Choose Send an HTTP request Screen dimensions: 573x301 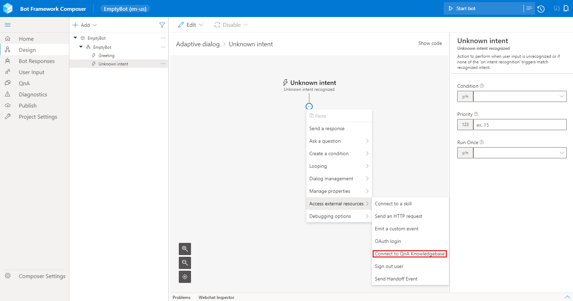[410, 216]
